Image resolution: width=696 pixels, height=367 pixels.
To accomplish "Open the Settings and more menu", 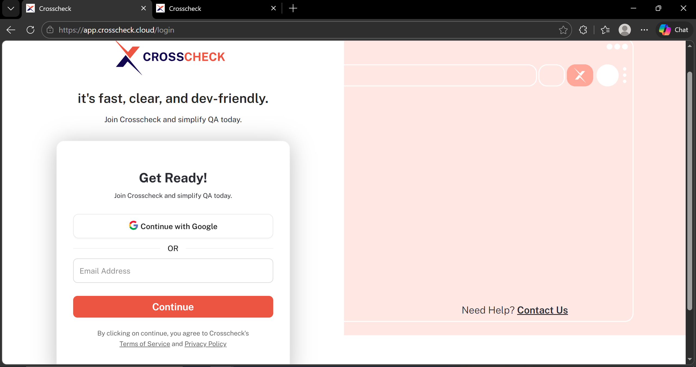I will pyautogui.click(x=645, y=30).
